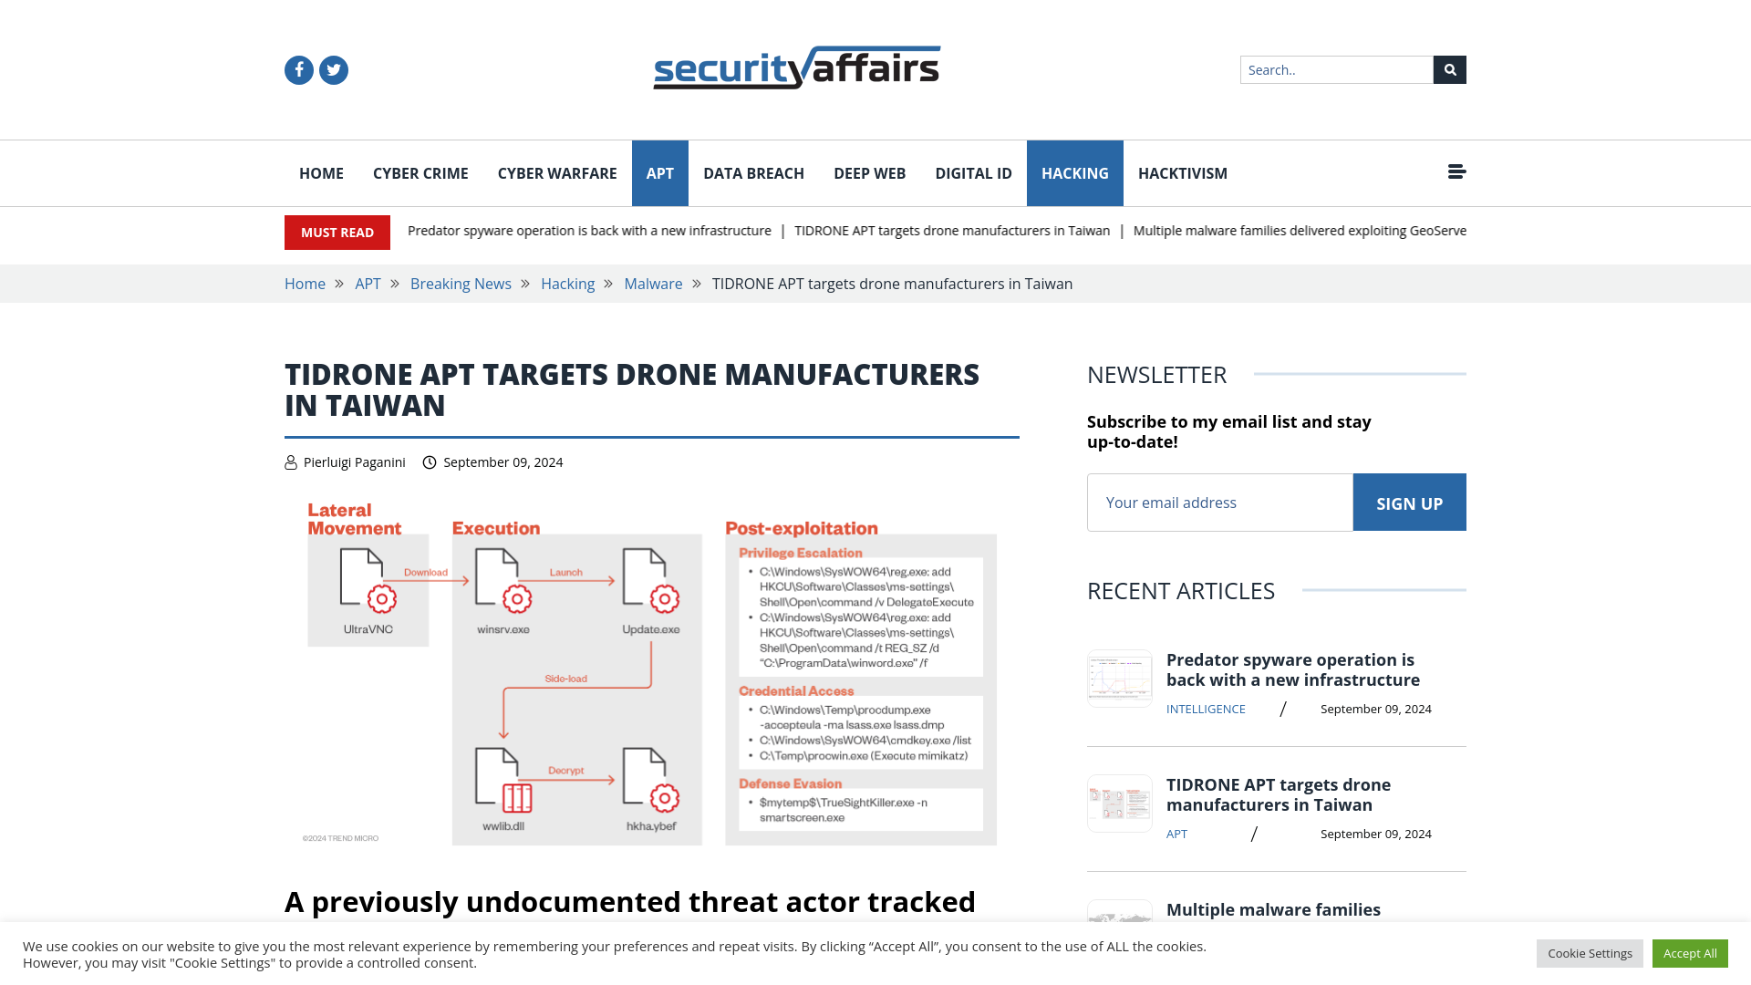Viewport: 1751px width, 985px height.
Task: Click the email address input field
Action: [x=1219, y=502]
